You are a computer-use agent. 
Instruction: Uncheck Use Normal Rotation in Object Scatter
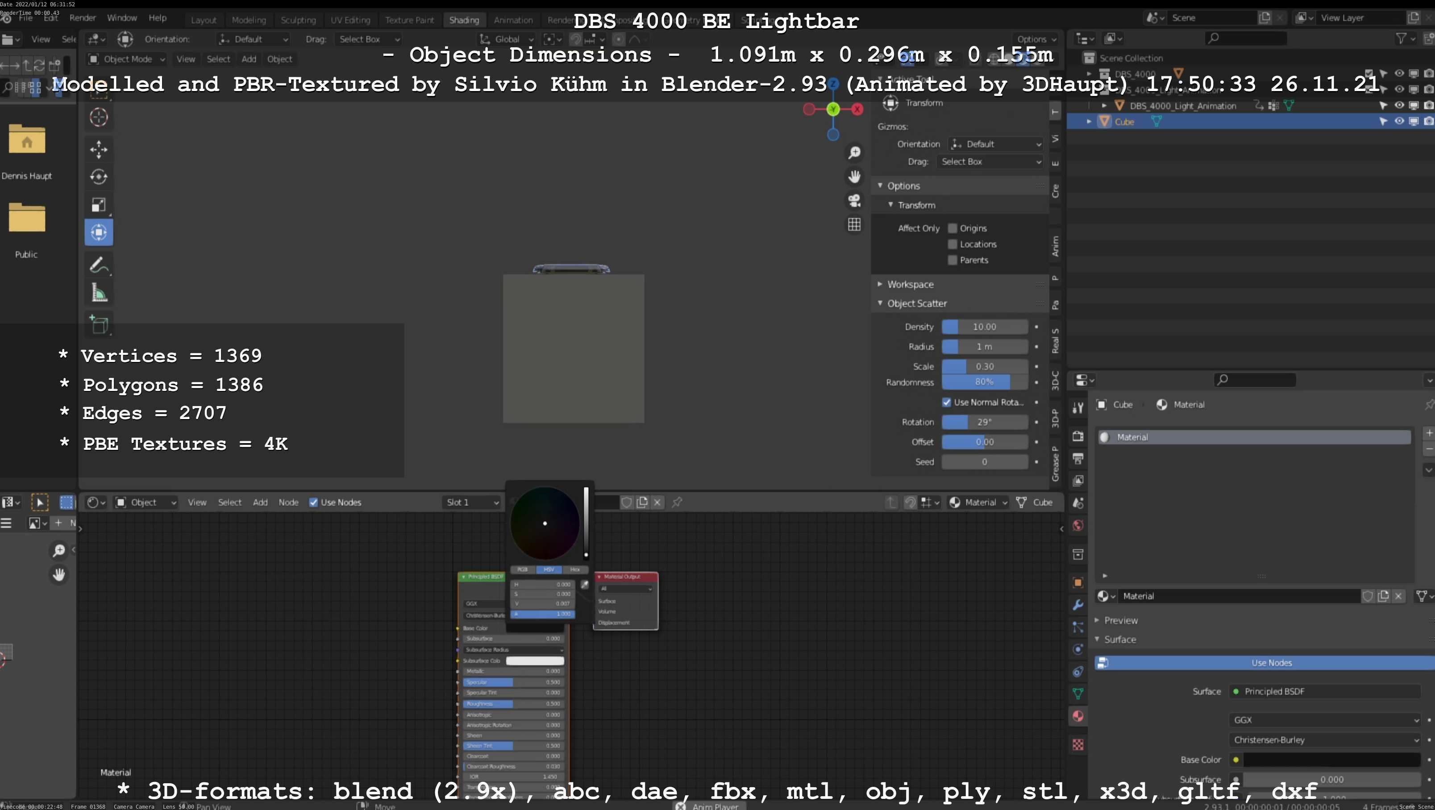pyautogui.click(x=946, y=402)
